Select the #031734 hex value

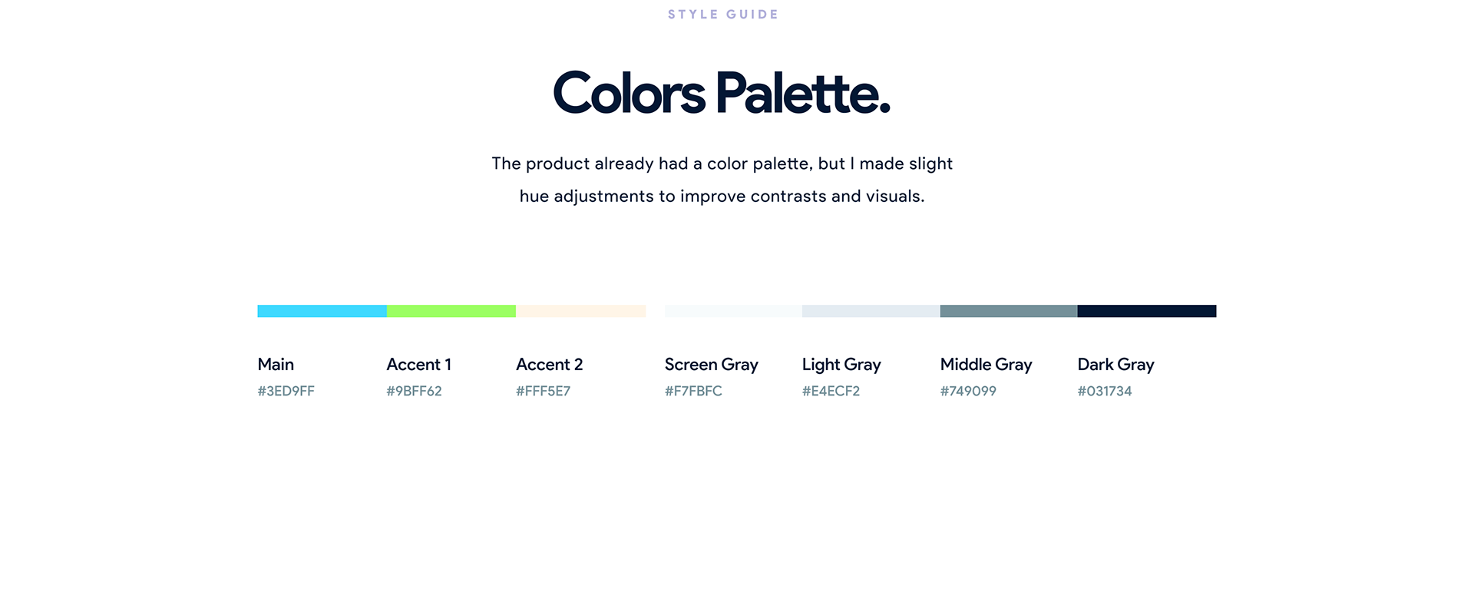click(1105, 391)
